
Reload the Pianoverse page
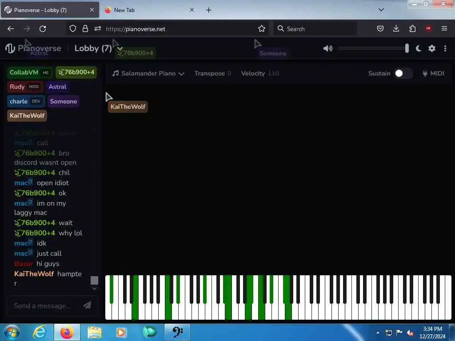tap(43, 29)
